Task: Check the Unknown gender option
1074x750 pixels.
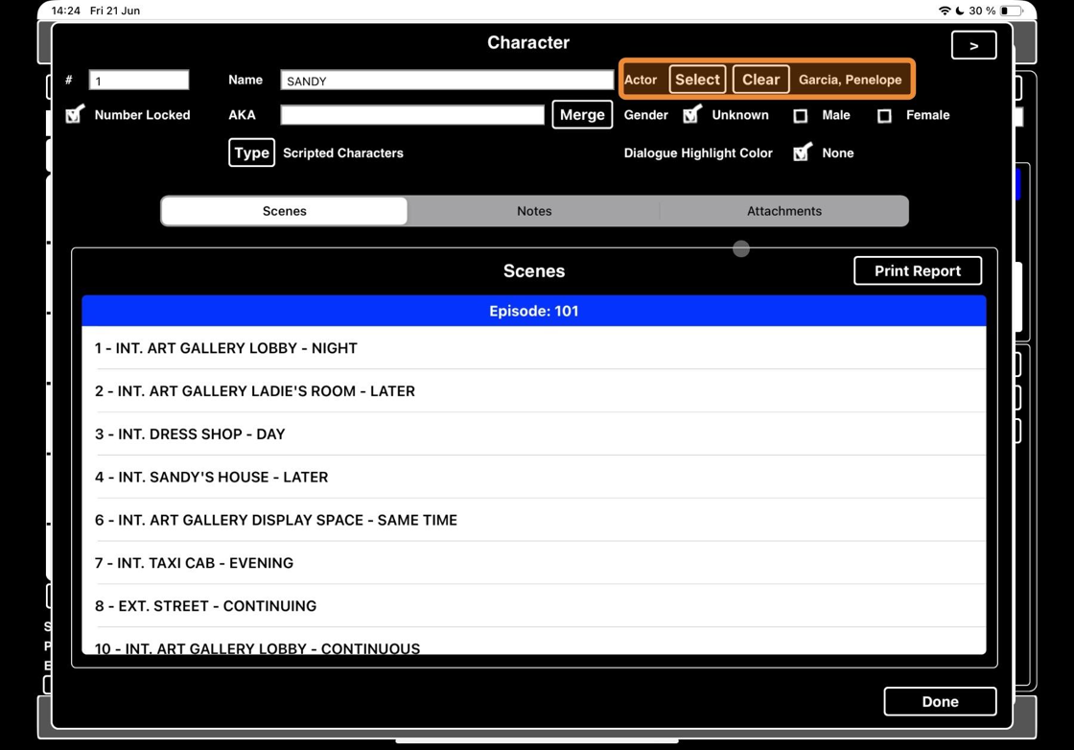Action: pos(691,114)
